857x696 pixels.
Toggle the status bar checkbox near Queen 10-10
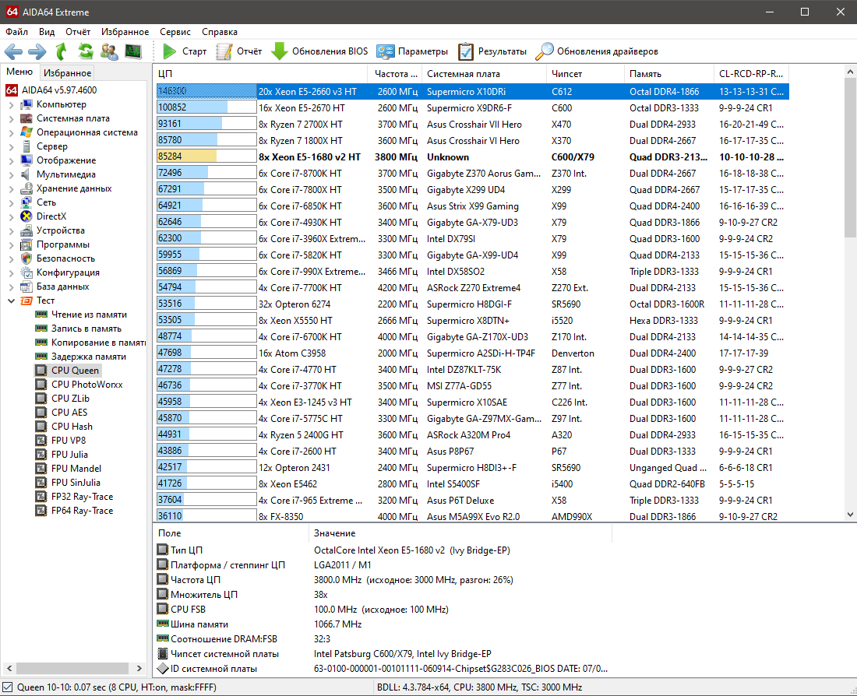(7, 687)
